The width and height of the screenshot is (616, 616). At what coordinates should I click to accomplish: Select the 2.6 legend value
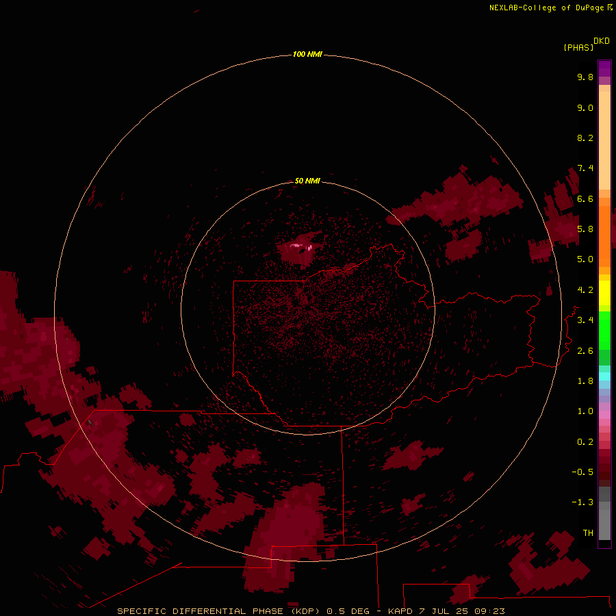(x=585, y=350)
